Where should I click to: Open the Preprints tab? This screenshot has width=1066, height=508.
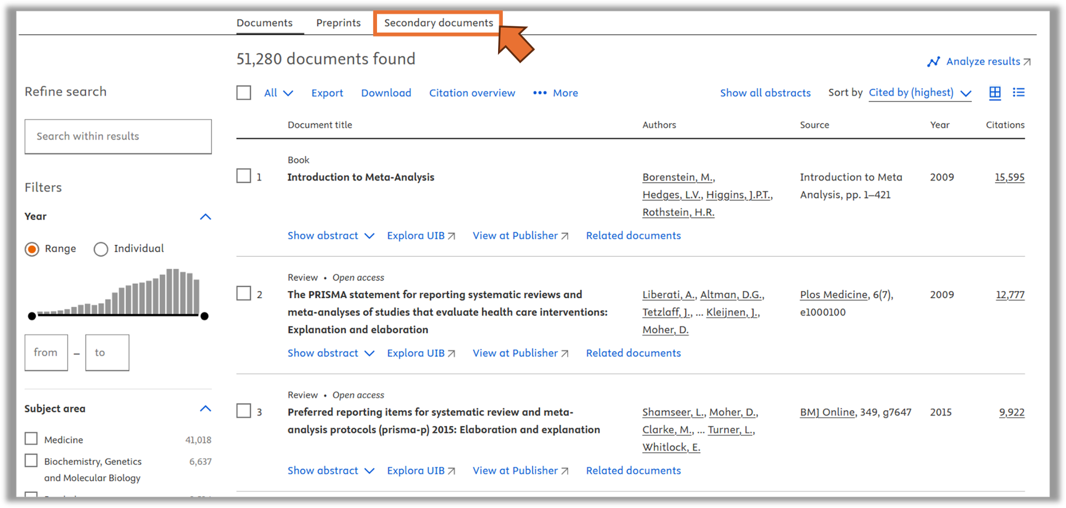(338, 23)
